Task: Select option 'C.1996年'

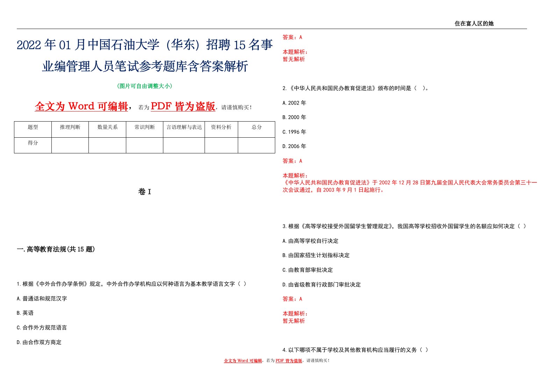Action: pos(294,132)
